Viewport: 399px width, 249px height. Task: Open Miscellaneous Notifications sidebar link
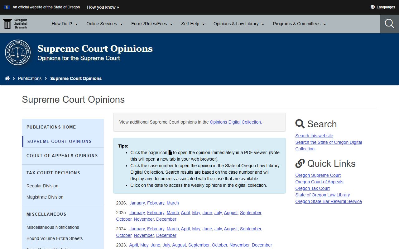pyautogui.click(x=53, y=227)
